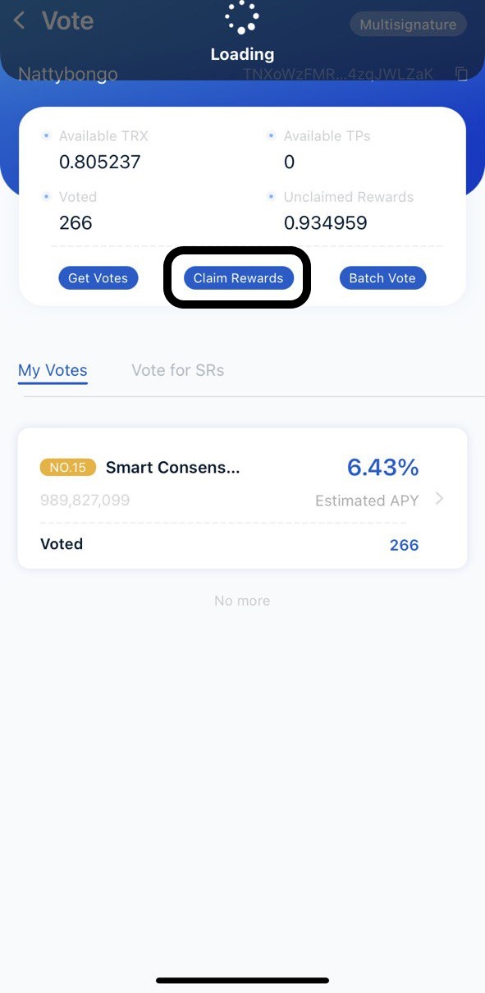This screenshot has height=993, width=485.
Task: Copy the wallet address with the copy icon
Action: click(461, 75)
